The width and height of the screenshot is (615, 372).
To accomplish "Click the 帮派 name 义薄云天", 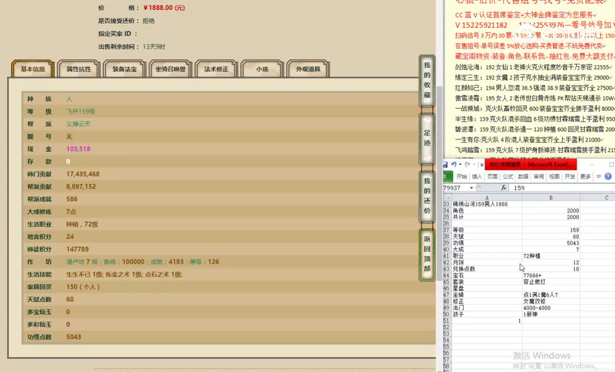I will pyautogui.click(x=78, y=123).
